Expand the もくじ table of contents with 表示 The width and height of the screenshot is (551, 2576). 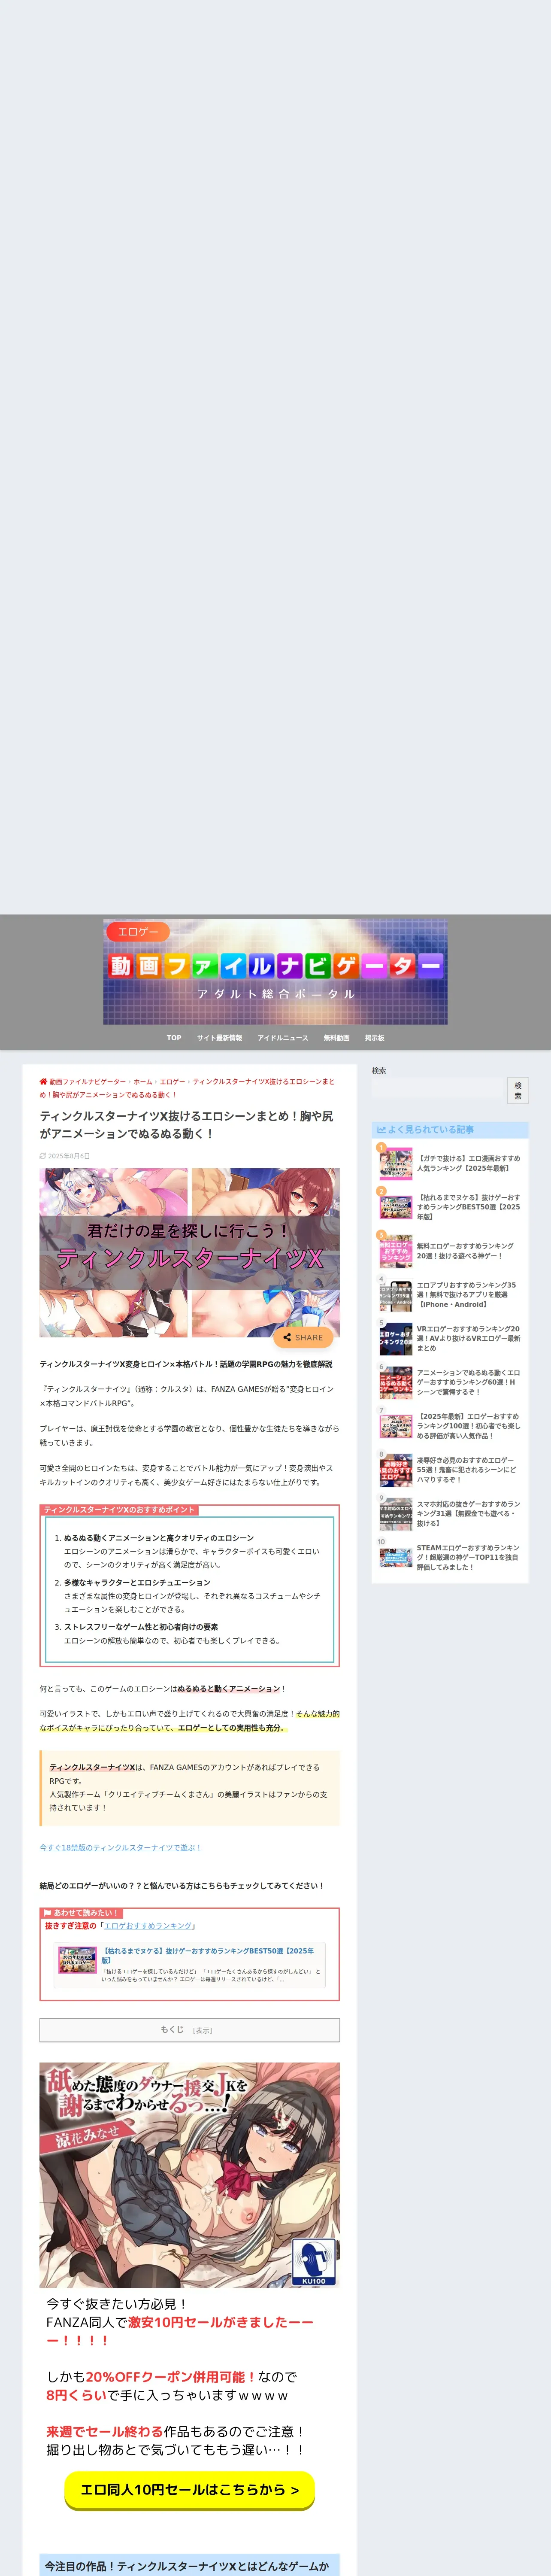203,2031
